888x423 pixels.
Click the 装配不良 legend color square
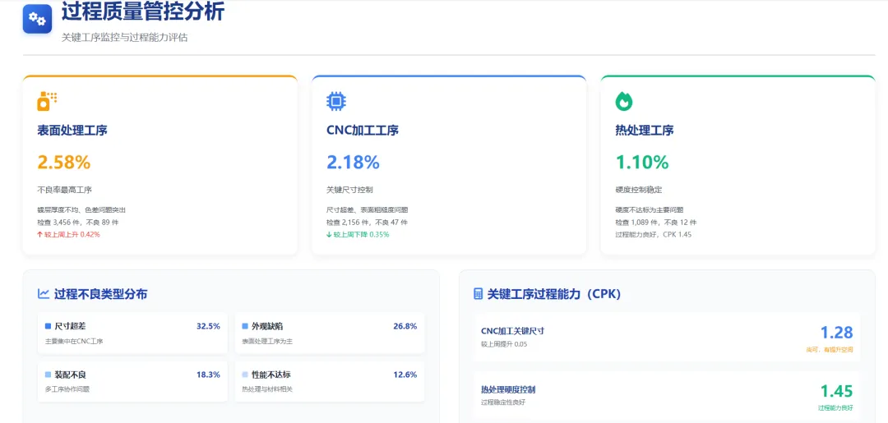coord(49,375)
